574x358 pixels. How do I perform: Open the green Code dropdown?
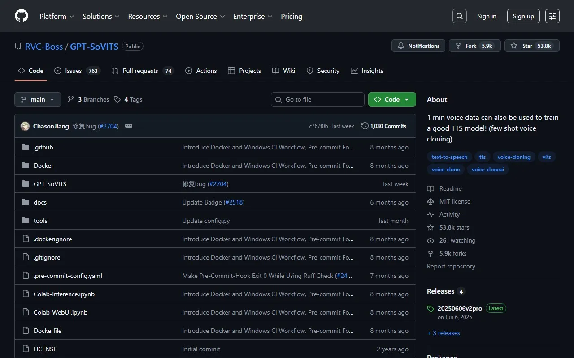click(x=391, y=99)
